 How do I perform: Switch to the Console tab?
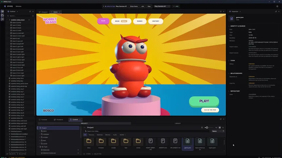(43, 120)
